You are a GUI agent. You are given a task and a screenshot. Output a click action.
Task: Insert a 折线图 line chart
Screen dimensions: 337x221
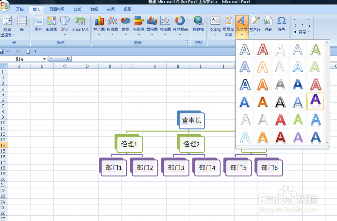(113, 25)
